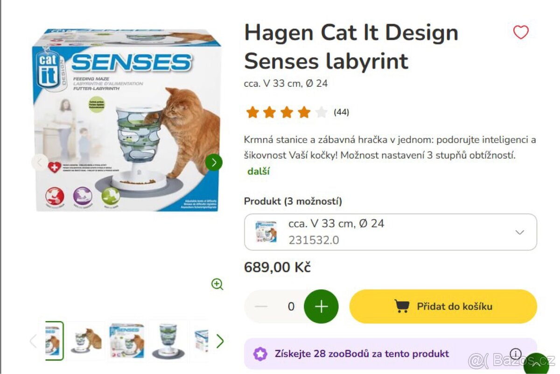Open the review count link (44)
Image resolution: width=560 pixels, height=374 pixels.
pyautogui.click(x=341, y=112)
